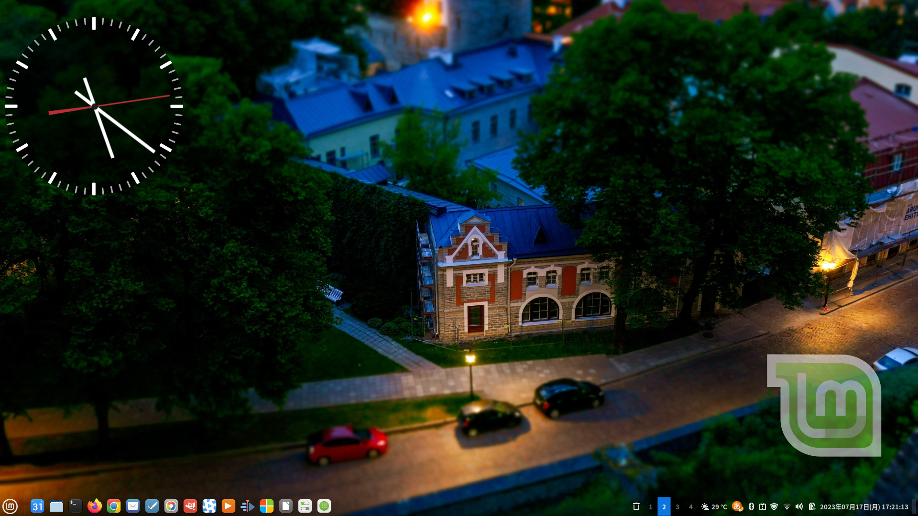Open the green app grid launcher
The image size is (918, 516).
(x=324, y=506)
